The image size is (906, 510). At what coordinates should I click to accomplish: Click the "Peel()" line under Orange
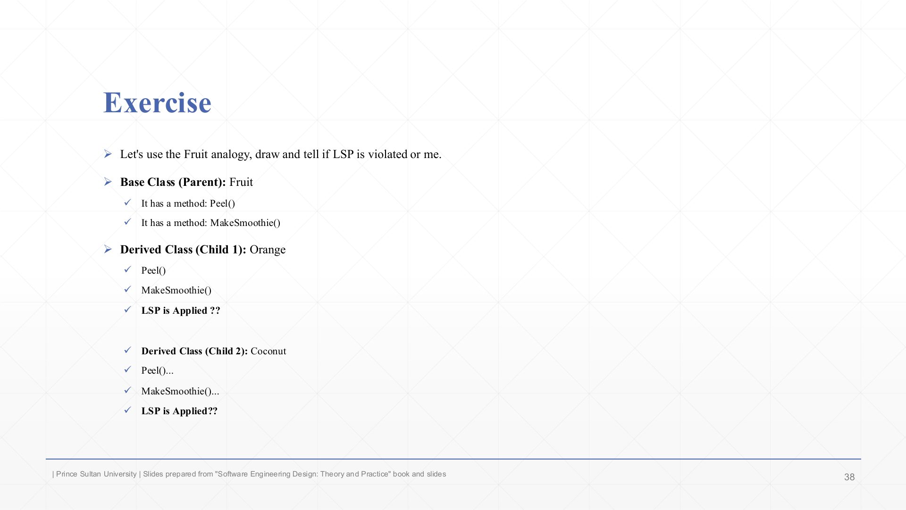click(x=153, y=270)
